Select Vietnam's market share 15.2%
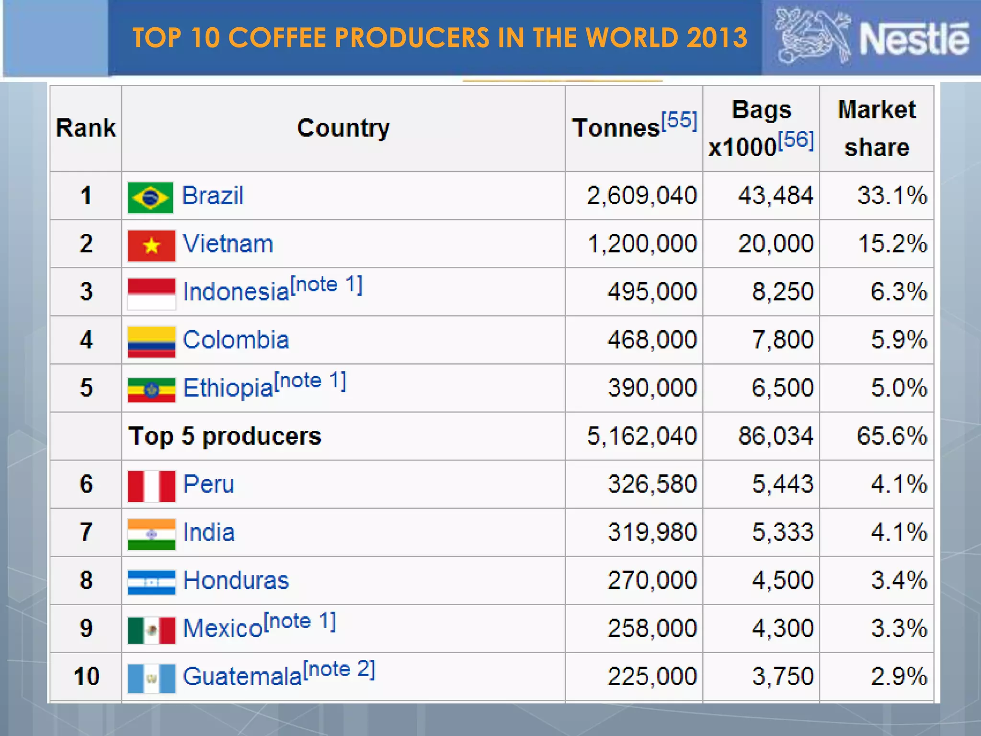981x736 pixels. click(x=893, y=243)
